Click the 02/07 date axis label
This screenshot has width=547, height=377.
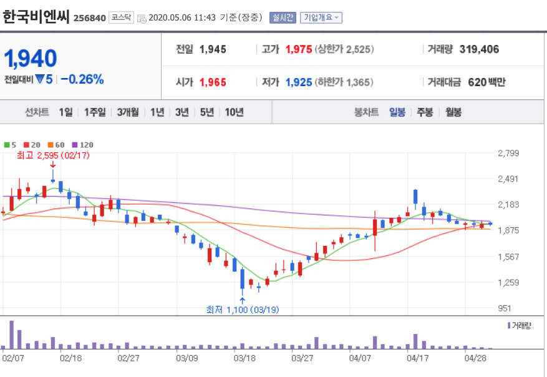click(x=13, y=358)
